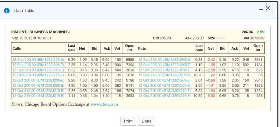280x127 pixels.
Task: Click the Vol 3879539 value
Action: (x=254, y=38)
